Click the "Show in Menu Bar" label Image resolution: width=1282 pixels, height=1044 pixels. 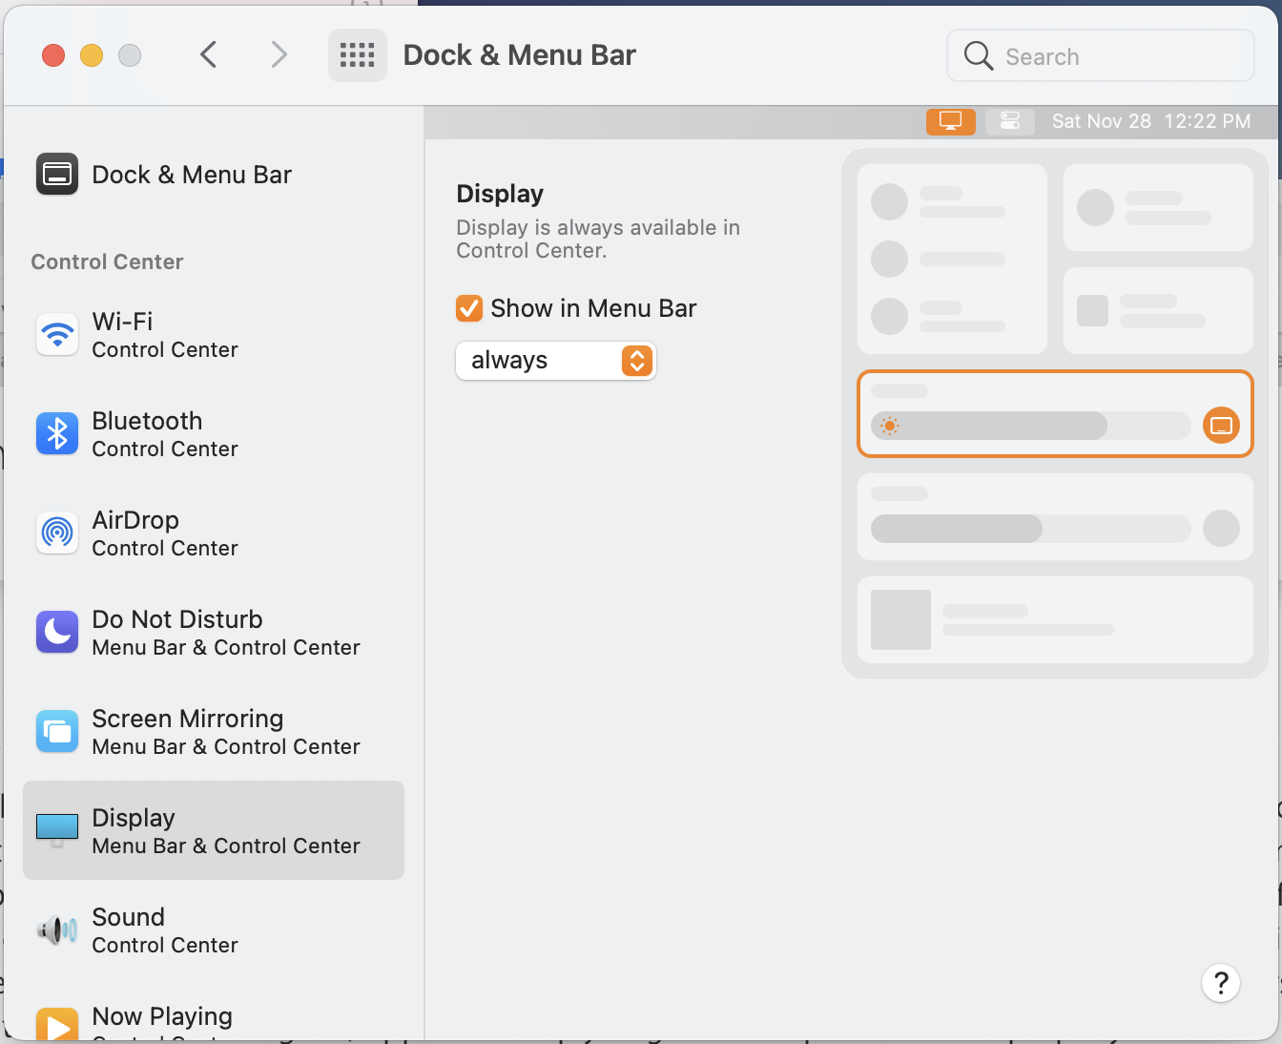click(593, 308)
